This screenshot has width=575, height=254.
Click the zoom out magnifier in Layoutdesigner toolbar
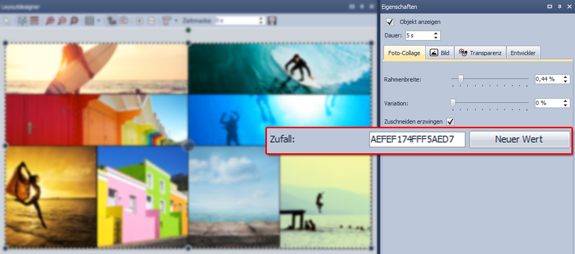point(61,21)
